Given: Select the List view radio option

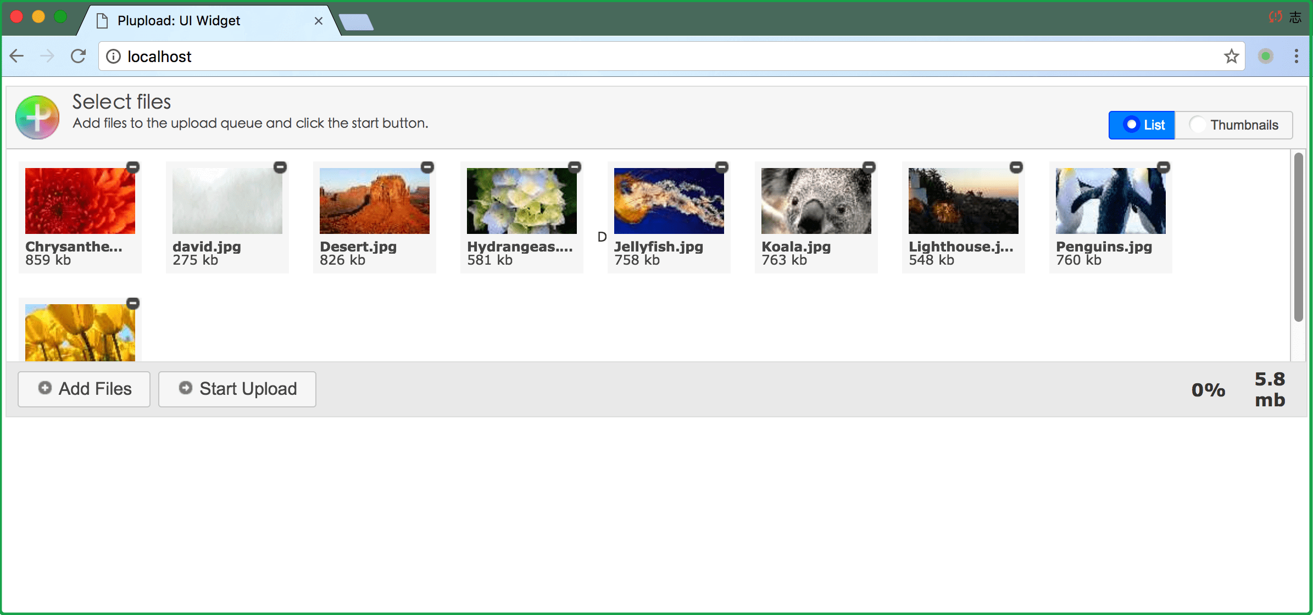Looking at the screenshot, I should tap(1142, 125).
